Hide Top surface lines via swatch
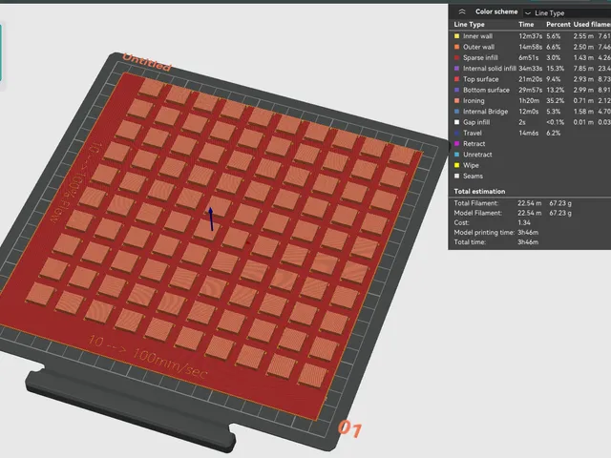611x458 pixels. [x=456, y=79]
